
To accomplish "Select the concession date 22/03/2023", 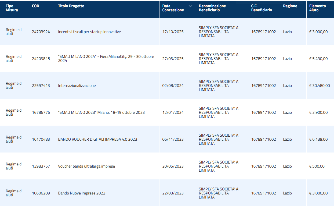I will click(x=173, y=193).
